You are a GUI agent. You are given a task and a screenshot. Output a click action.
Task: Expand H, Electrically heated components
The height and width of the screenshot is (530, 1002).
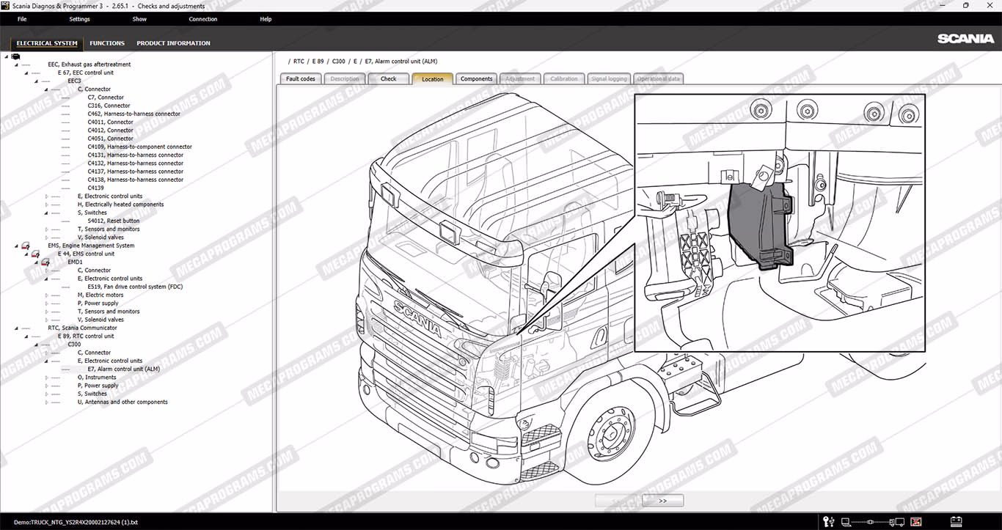46,205
